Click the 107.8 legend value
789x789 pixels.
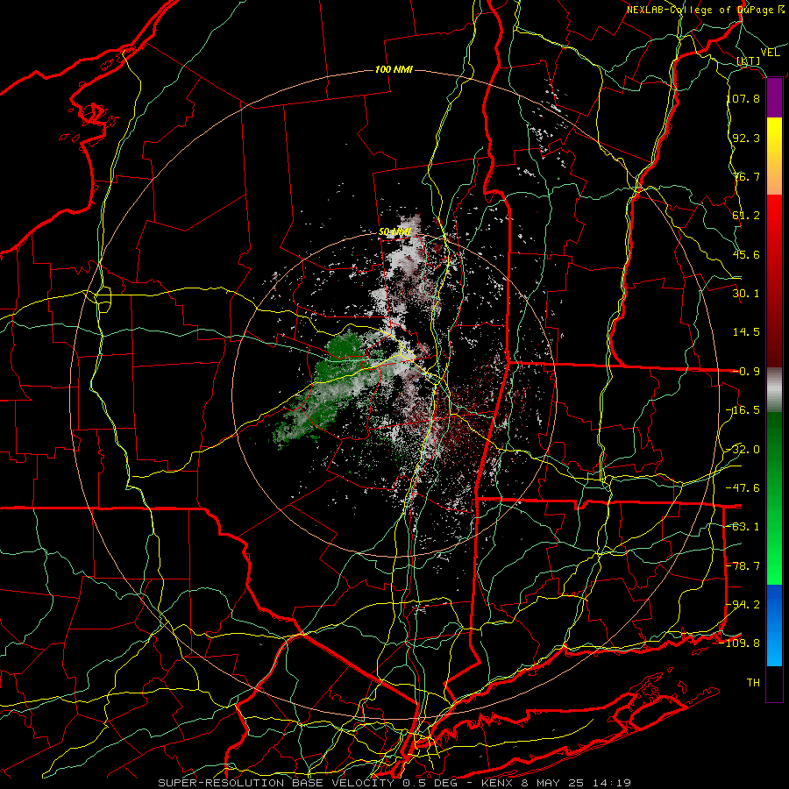coord(743,98)
